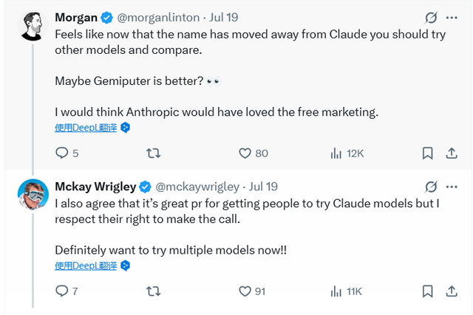View analytics for Morgan's 12K views tweet

click(347, 153)
